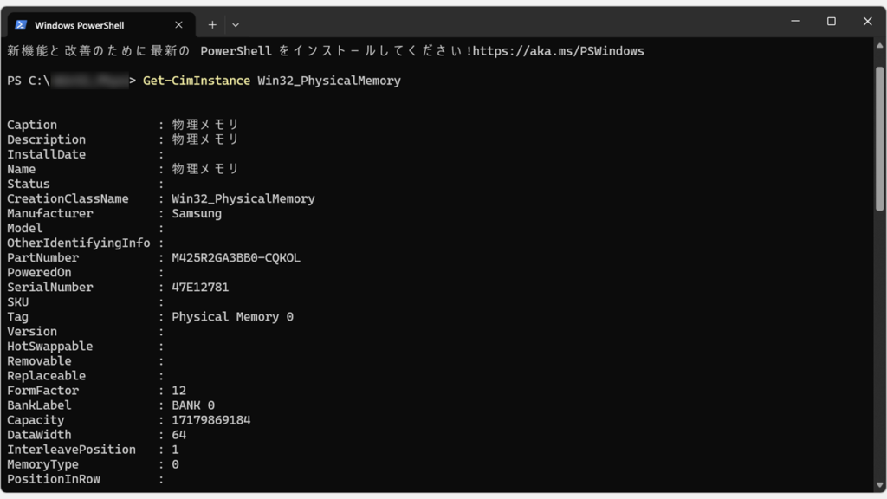Select the Manufacturer value Samsung
887x499 pixels.
coord(196,213)
